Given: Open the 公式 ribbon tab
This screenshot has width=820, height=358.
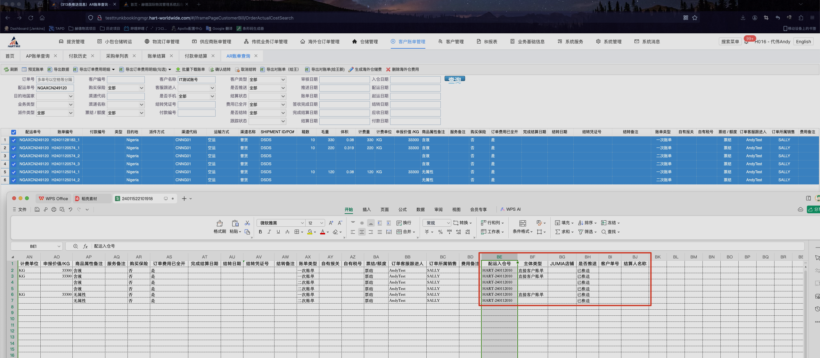Looking at the screenshot, I should click(402, 209).
